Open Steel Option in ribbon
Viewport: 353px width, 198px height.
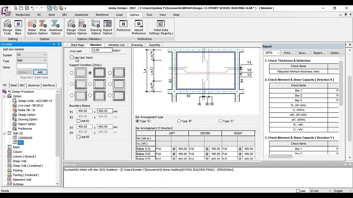click(43, 28)
